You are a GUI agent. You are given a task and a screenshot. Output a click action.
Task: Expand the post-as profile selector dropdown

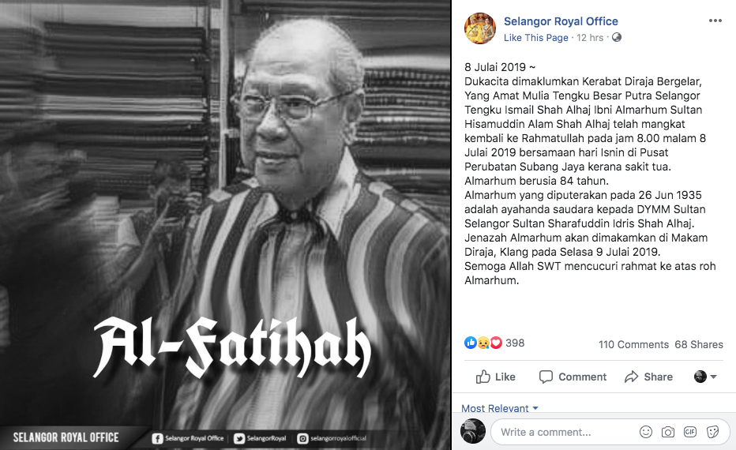click(705, 377)
